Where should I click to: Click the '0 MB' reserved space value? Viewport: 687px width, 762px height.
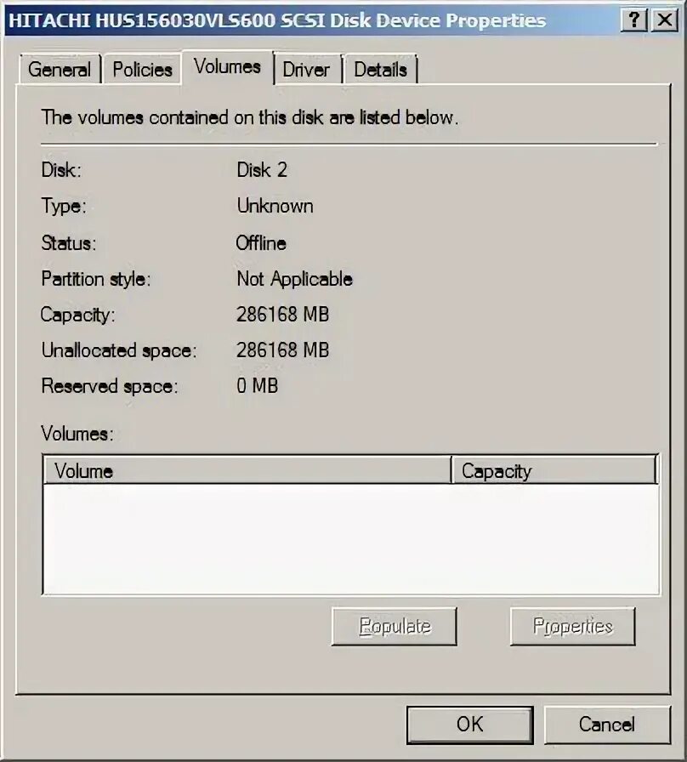click(258, 386)
